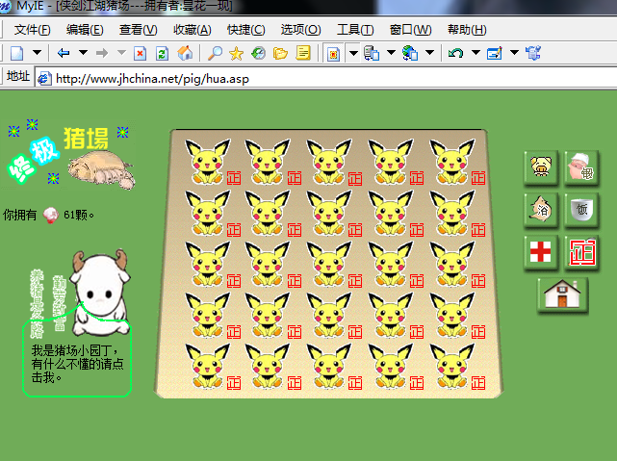Click the 地址 address label
The height and width of the screenshot is (461, 617).
coord(18,76)
